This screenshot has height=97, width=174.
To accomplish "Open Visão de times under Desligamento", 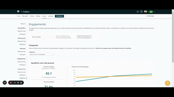I will click(21, 62).
